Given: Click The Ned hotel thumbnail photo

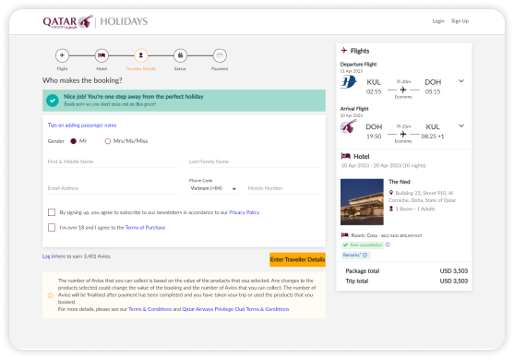Looking at the screenshot, I should [362, 201].
